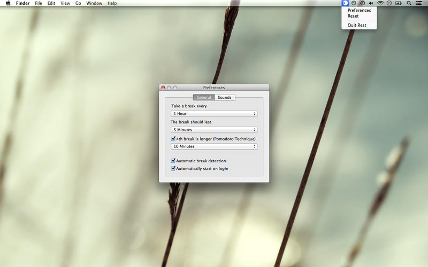Close the Preferences window
Viewport: 428px width, 267px height.
163,88
